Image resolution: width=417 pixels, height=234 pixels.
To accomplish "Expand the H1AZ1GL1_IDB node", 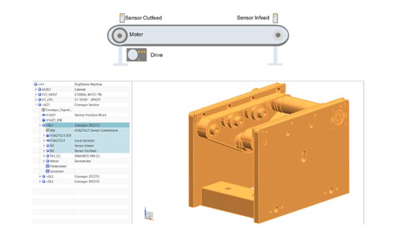I will point(44,136).
